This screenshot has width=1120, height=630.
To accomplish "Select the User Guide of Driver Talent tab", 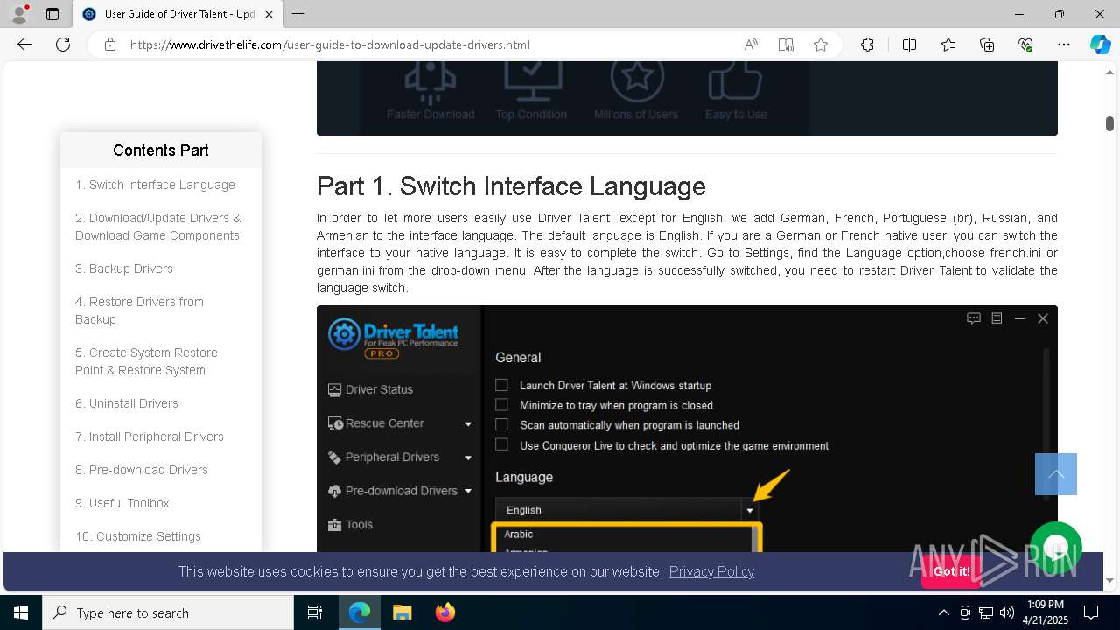I will click(177, 14).
